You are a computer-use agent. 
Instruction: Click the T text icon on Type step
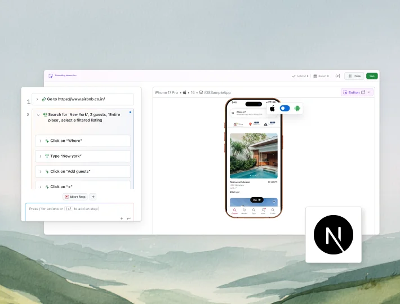pyautogui.click(x=47, y=156)
